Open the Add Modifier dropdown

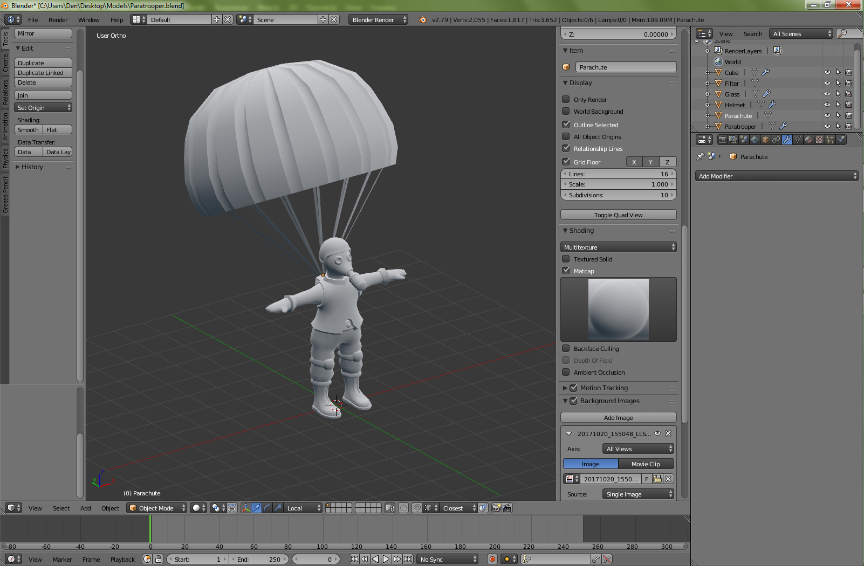click(776, 176)
